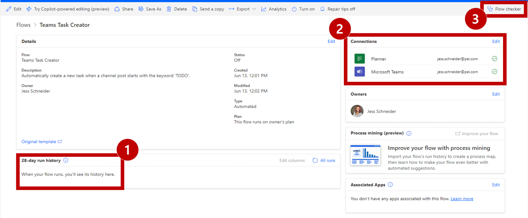The width and height of the screenshot is (528, 218).
Task: Toggle Repair tips off bell option
Action: (x=338, y=9)
